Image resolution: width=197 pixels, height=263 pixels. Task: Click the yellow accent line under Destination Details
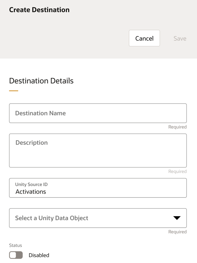(13, 91)
